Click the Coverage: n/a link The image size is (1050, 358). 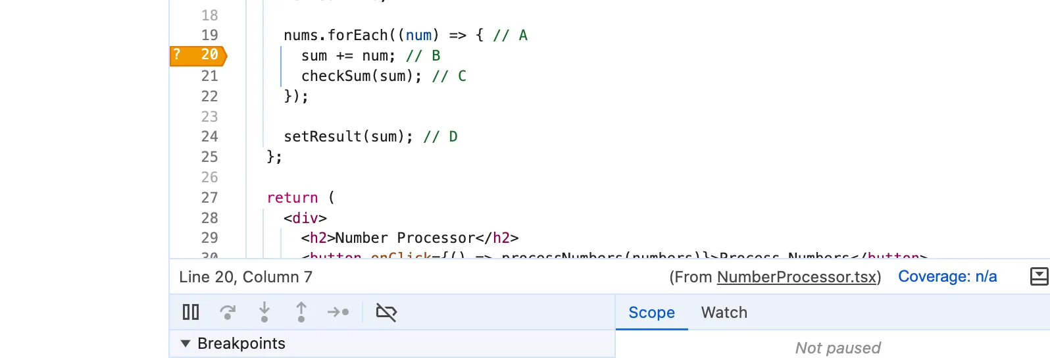click(x=947, y=276)
